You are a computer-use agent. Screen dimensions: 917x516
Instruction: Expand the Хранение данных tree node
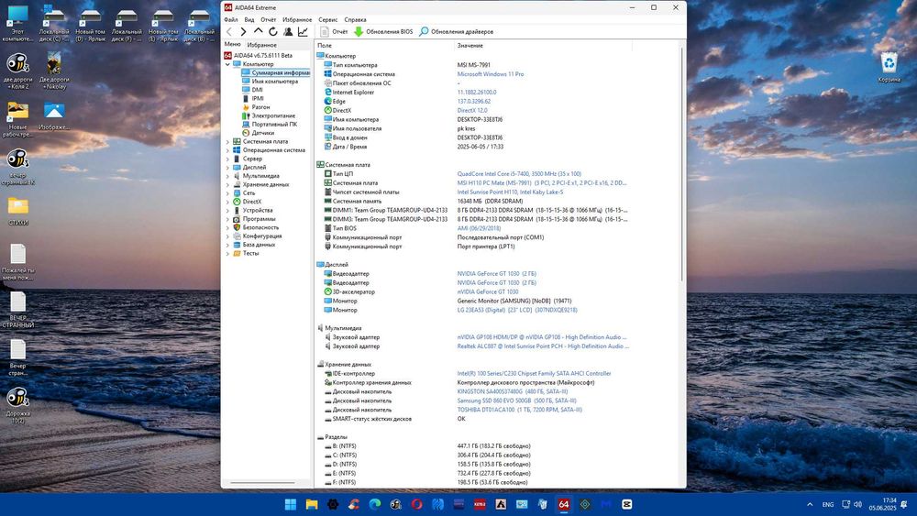point(227,184)
